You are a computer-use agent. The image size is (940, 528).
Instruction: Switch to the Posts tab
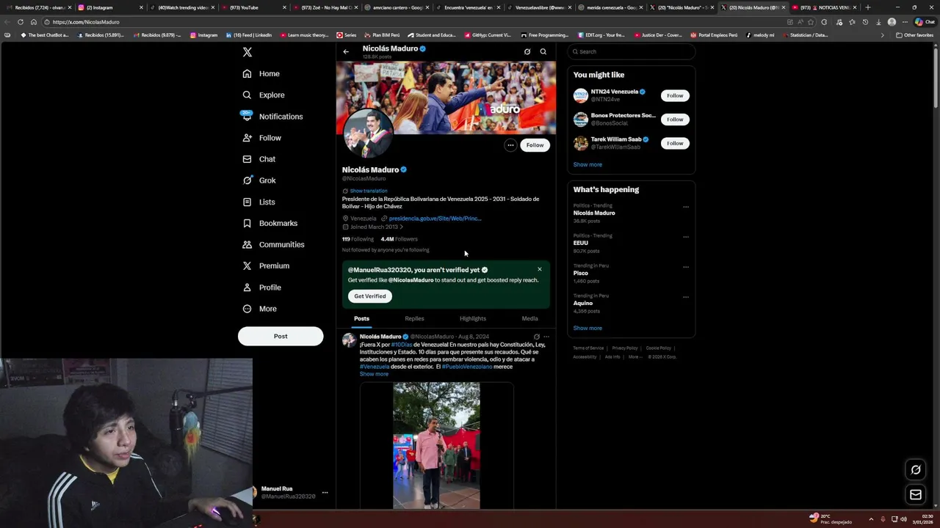[361, 318]
